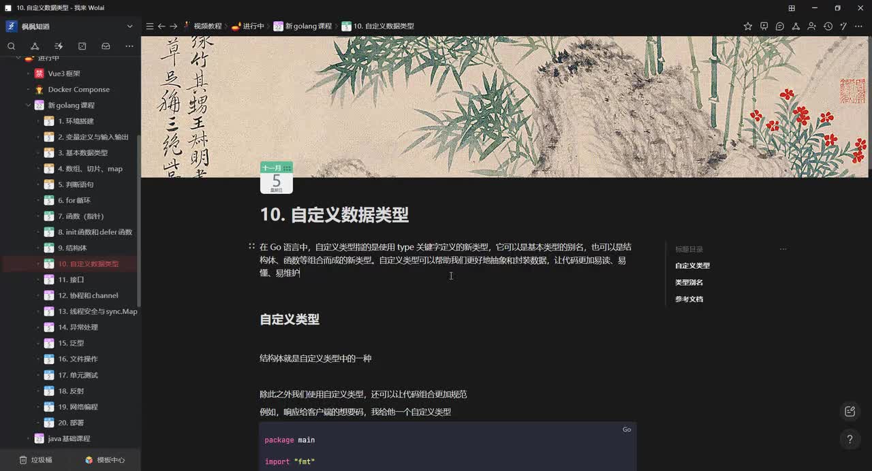Expand the Docker Componse page arrow

28,89
